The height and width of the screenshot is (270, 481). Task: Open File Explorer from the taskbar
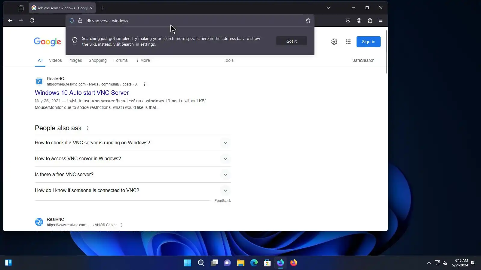pyautogui.click(x=241, y=263)
